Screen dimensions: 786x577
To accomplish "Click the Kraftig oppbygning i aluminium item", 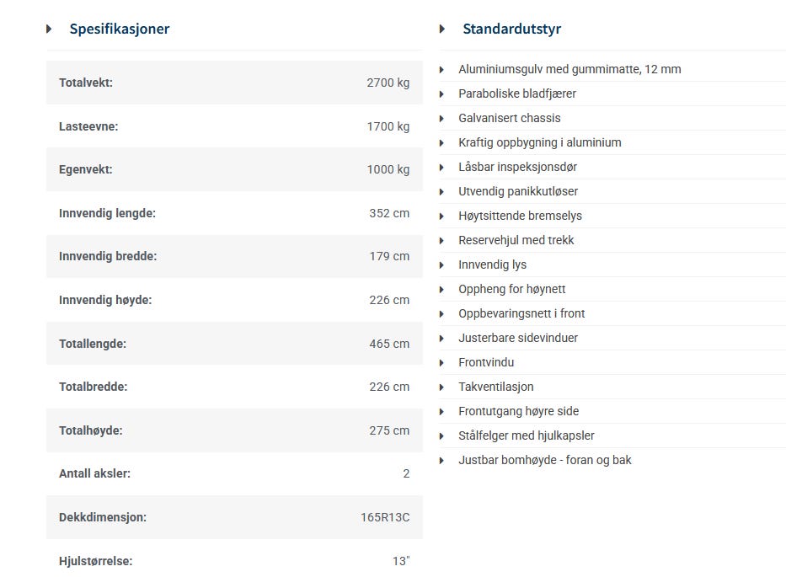I will tap(539, 143).
